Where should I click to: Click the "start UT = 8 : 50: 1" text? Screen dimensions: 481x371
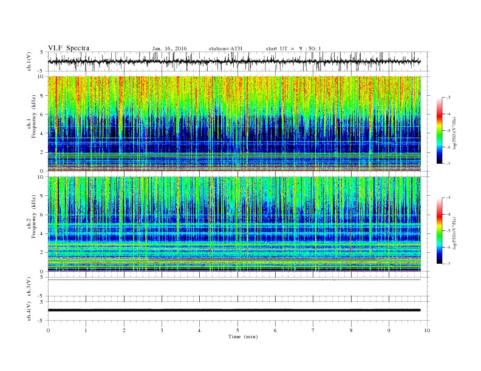[x=293, y=48]
